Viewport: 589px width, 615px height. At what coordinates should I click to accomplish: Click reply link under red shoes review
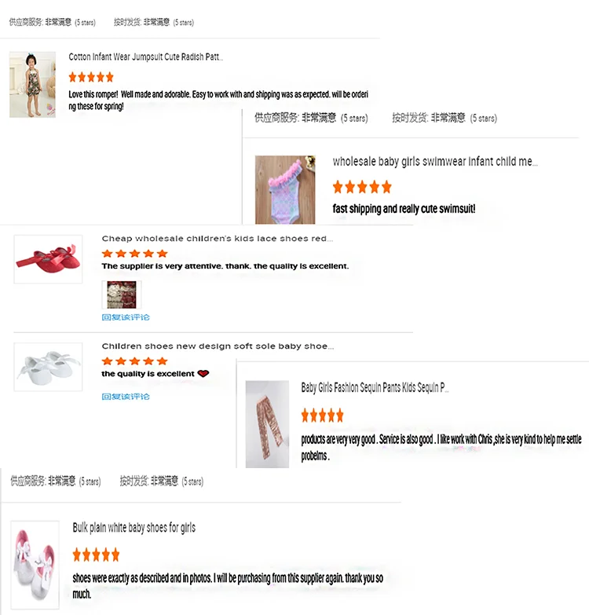pyautogui.click(x=126, y=317)
